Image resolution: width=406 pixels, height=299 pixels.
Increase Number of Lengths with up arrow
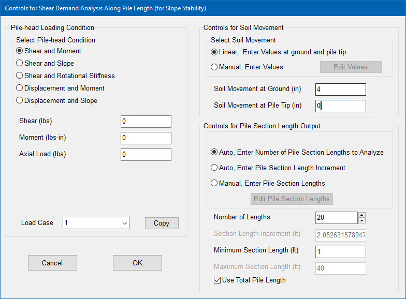coord(362,215)
